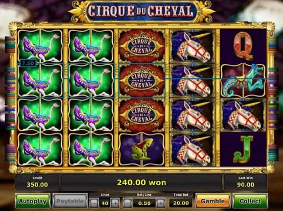Select the green frog symbol
283x211 pixels.
click(x=142, y=149)
